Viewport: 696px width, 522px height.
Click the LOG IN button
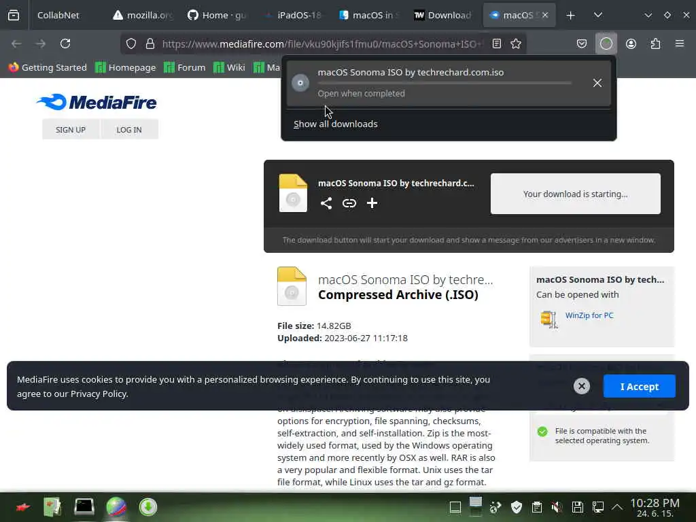[x=129, y=130]
